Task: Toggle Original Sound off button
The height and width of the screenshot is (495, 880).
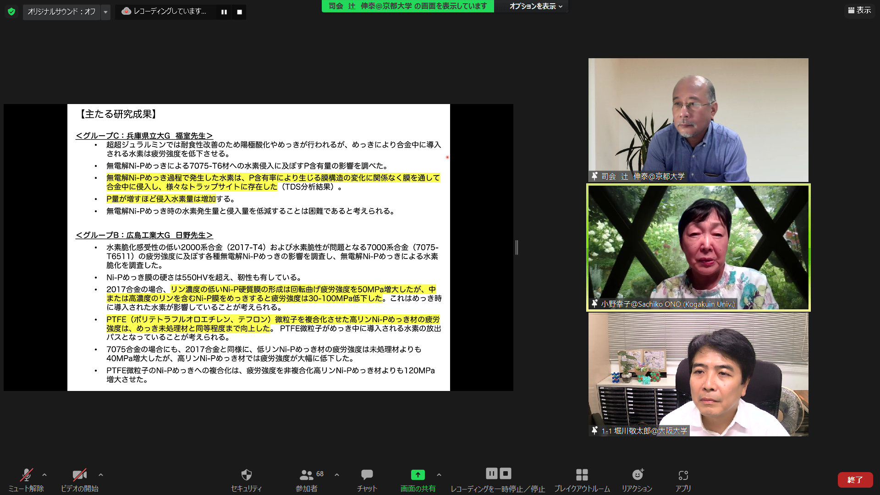Action: point(61,11)
